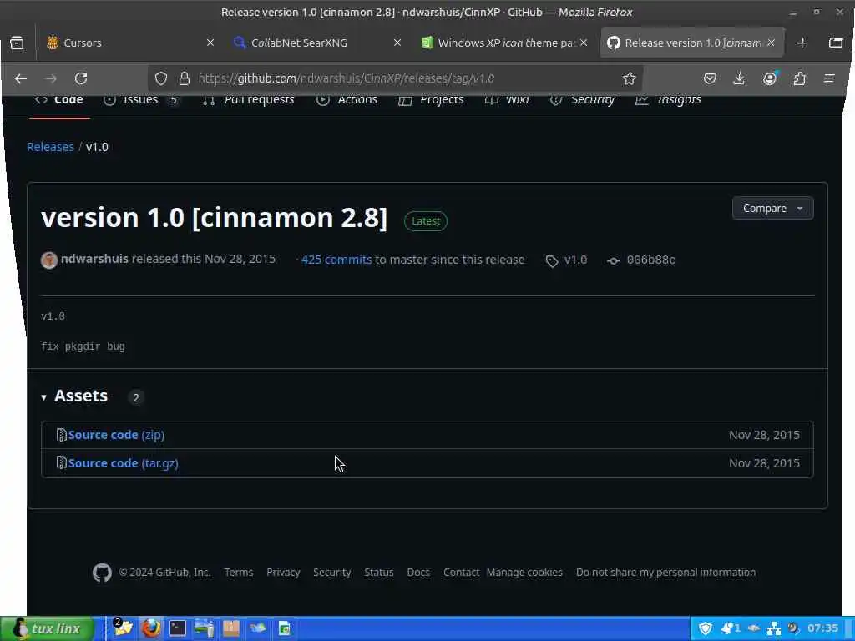Go back to previous page
The height and width of the screenshot is (641, 855).
pos(21,78)
